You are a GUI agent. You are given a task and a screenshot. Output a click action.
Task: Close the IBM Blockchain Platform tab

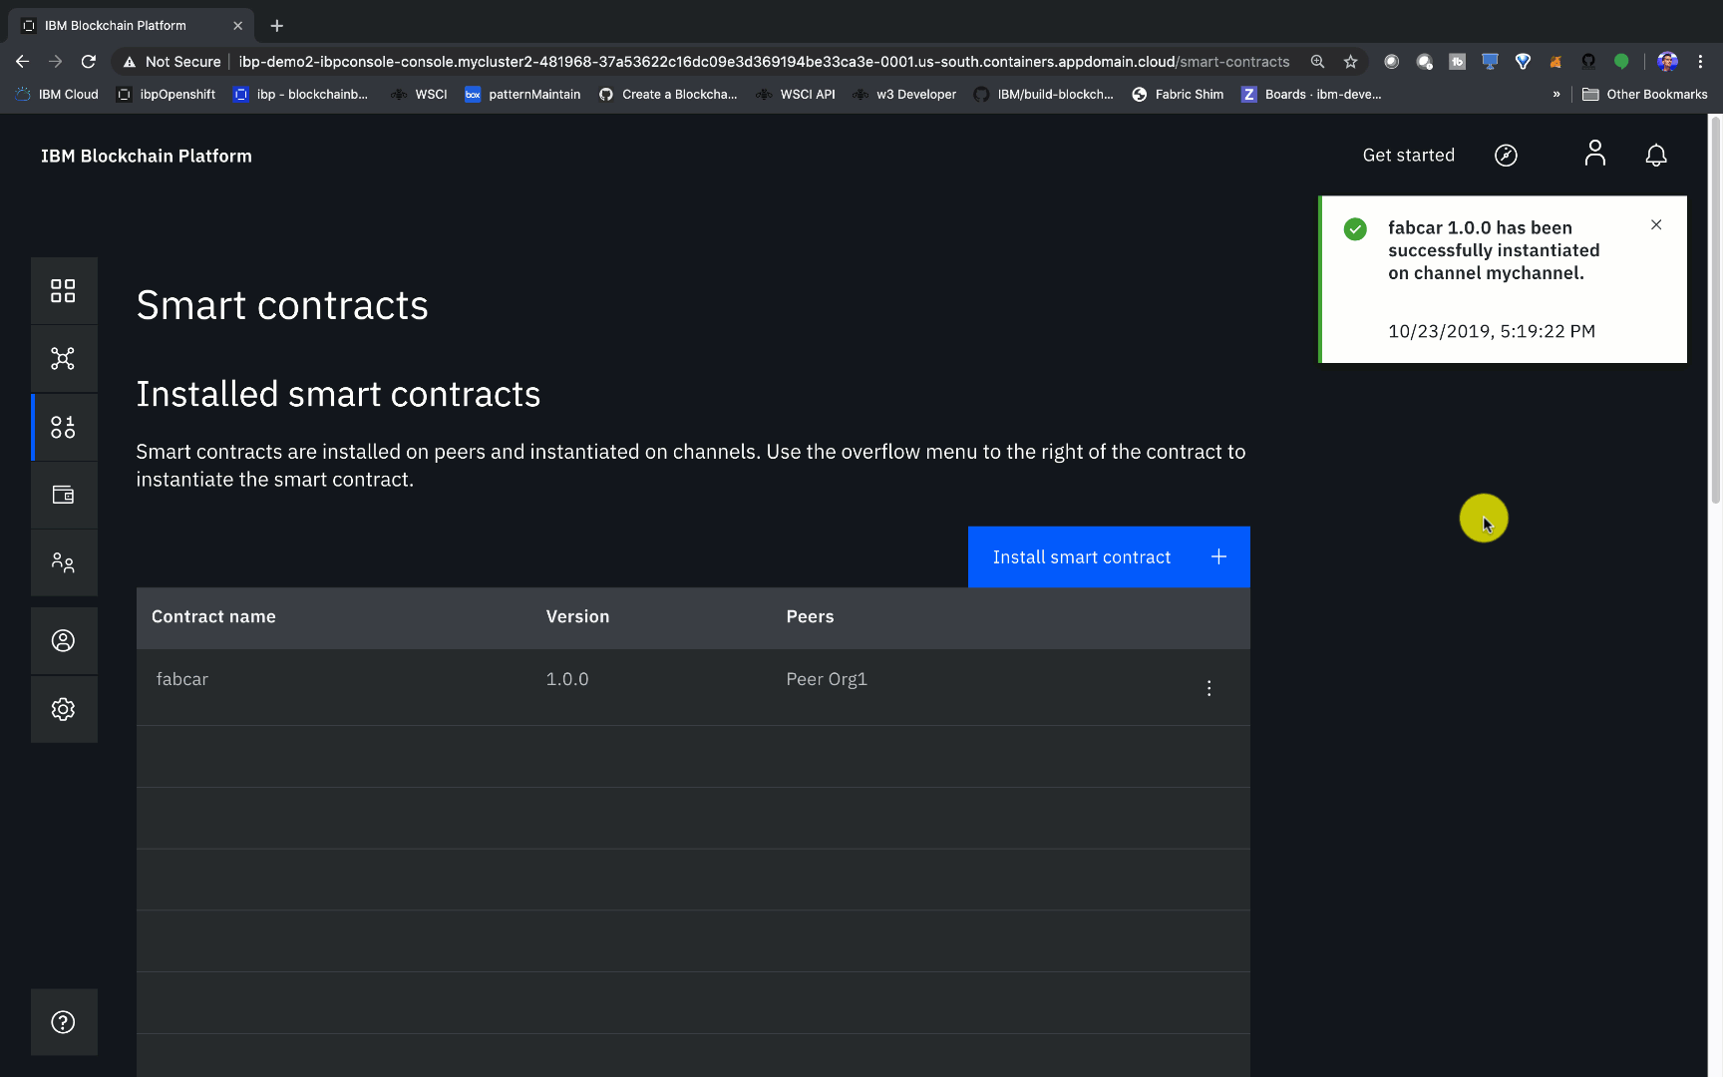(237, 26)
